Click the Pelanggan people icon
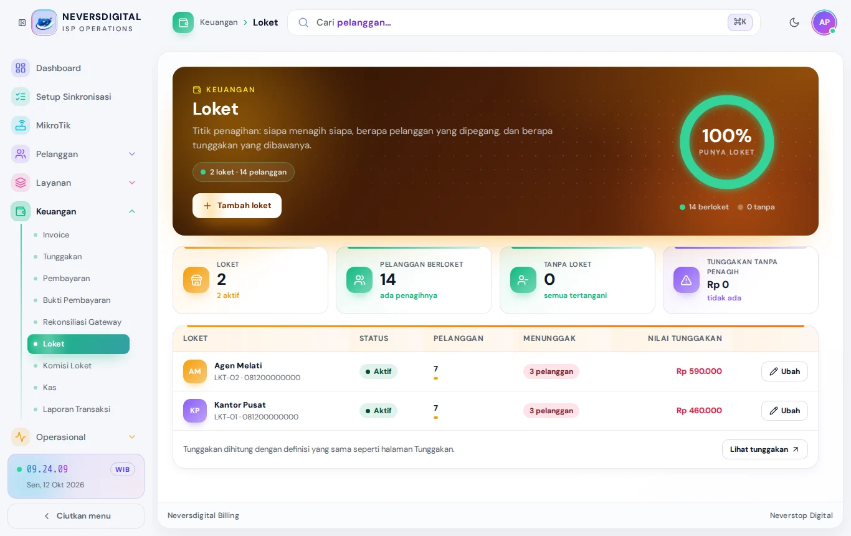The image size is (851, 536). (21, 154)
